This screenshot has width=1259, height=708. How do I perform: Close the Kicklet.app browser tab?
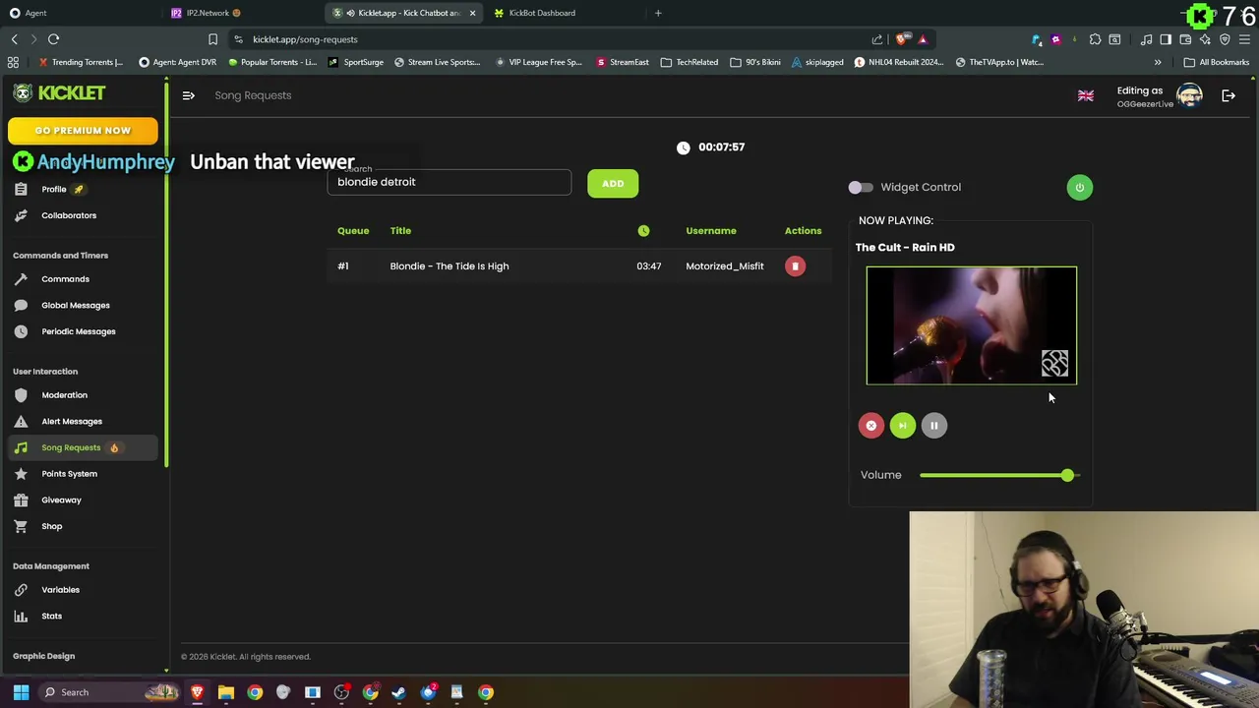472,13
